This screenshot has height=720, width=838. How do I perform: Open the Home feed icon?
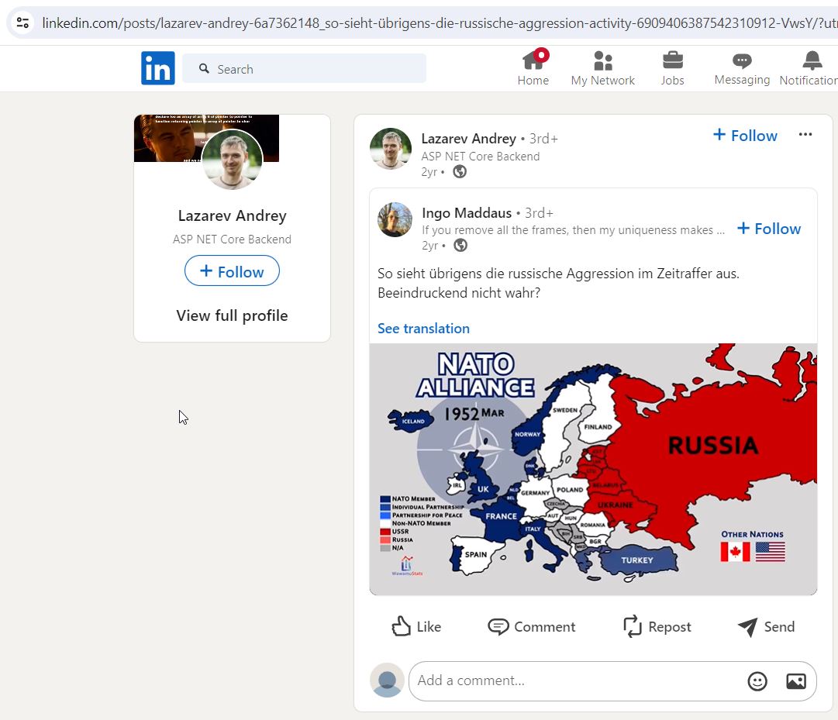point(534,59)
